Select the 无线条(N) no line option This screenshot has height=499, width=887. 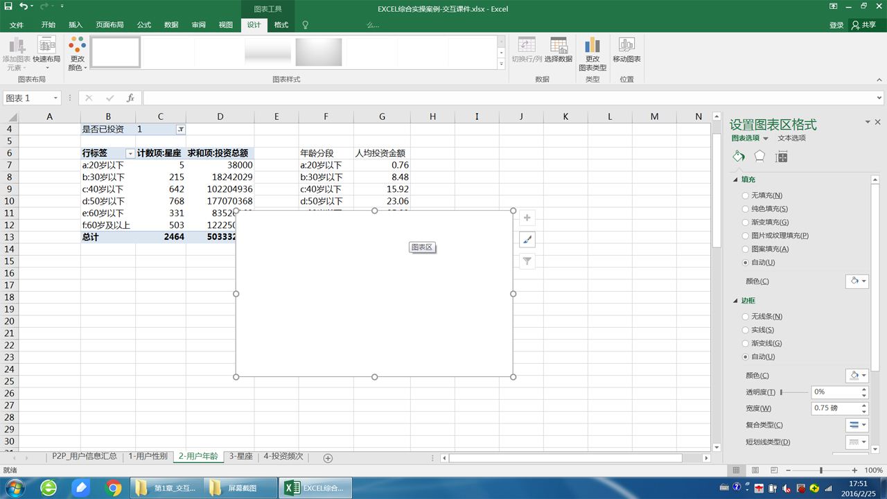tap(762, 317)
